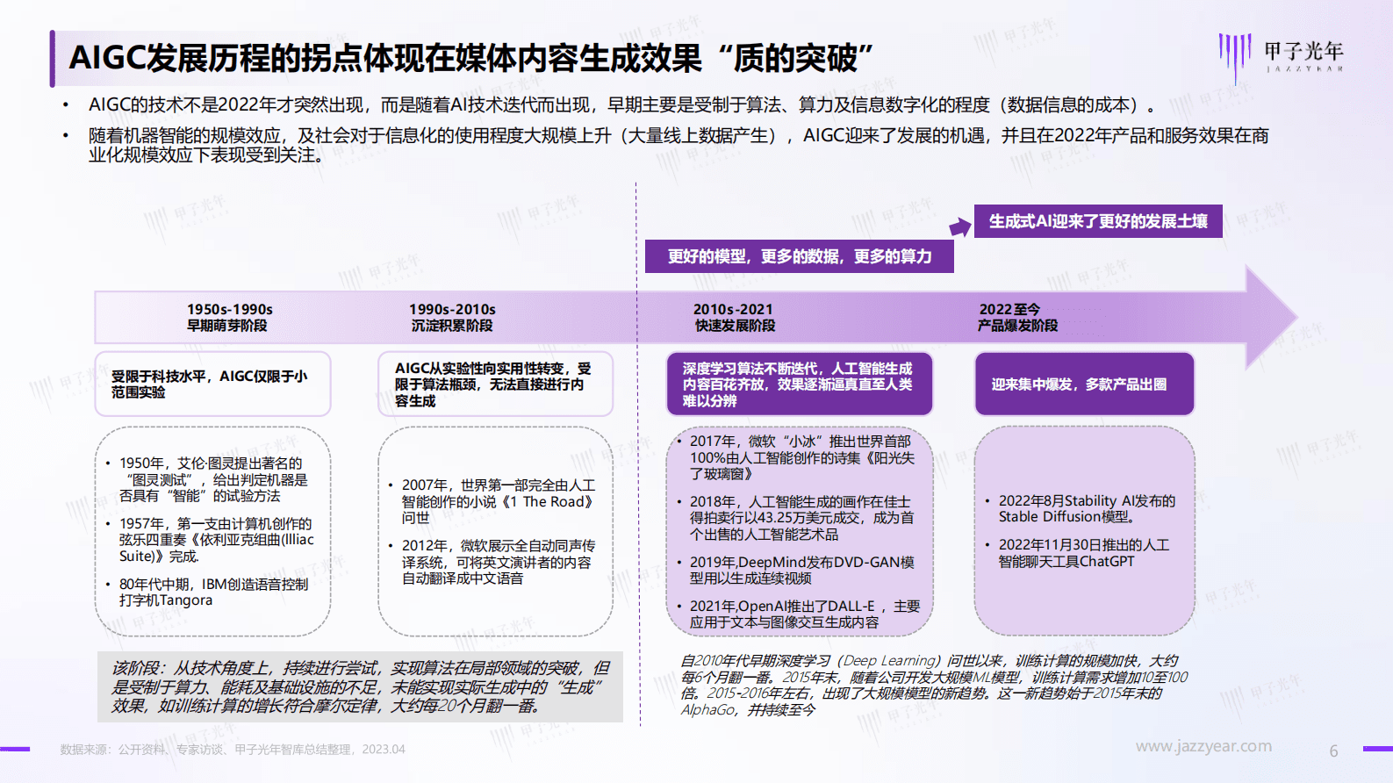Click the timeline arrowhead at the right end

click(1271, 317)
